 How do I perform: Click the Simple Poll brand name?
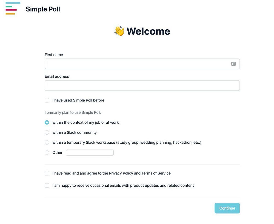click(x=43, y=9)
